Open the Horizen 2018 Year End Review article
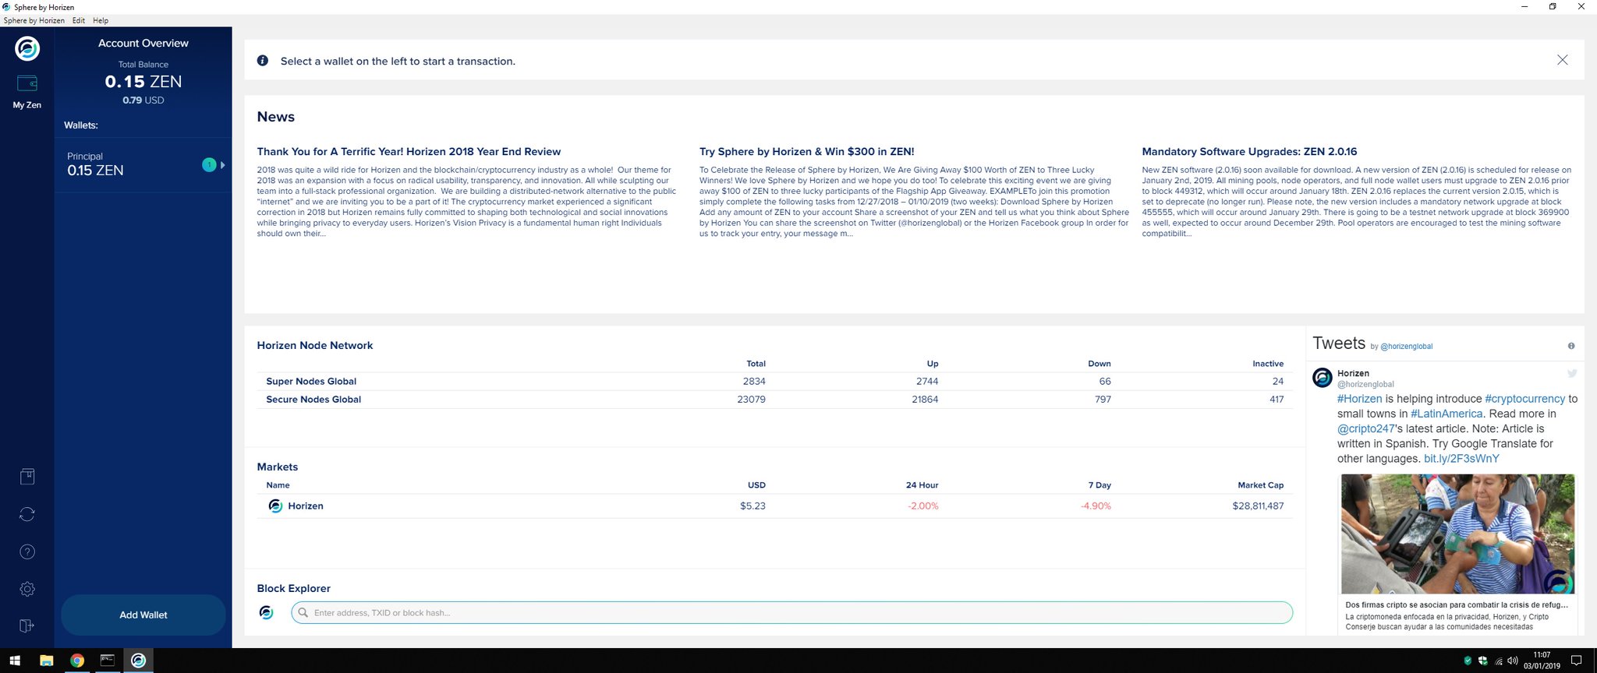Image resolution: width=1597 pixels, height=673 pixels. 409,152
